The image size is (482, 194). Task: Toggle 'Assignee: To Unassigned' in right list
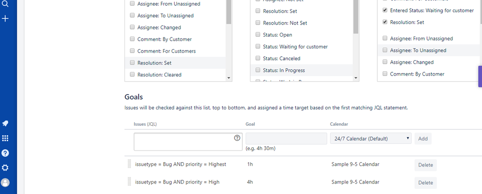(x=385, y=50)
